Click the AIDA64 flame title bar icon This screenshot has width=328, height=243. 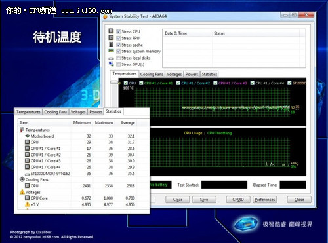tap(105, 16)
